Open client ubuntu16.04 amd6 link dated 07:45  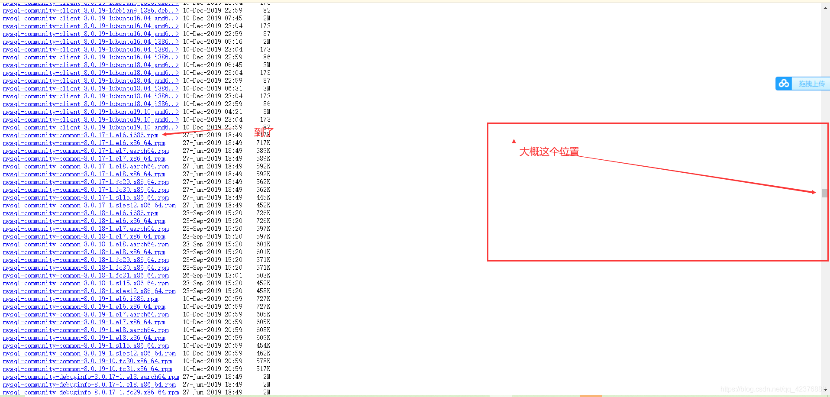pyautogui.click(x=91, y=18)
